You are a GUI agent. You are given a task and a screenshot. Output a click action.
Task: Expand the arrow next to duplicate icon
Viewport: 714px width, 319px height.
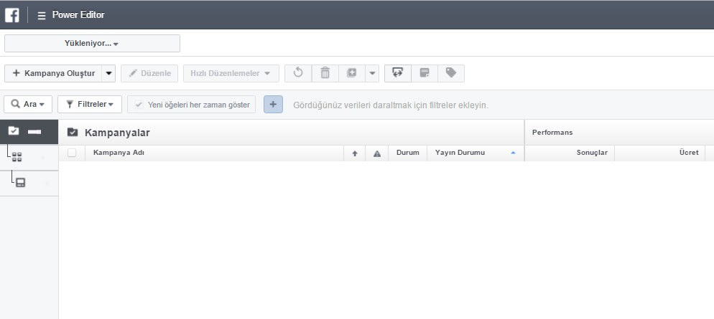[x=372, y=73]
